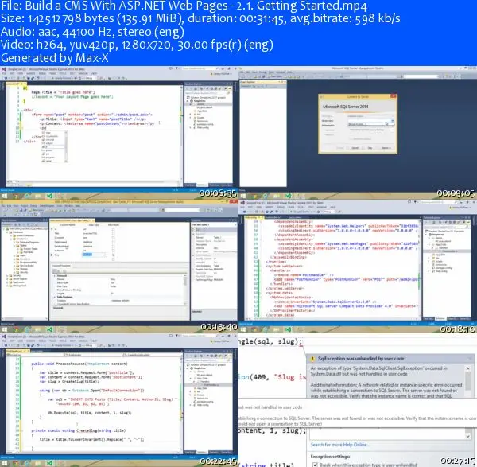477x467 pixels.
Task: Click the '</system.webServer>' line in web.config
Action: (285, 288)
